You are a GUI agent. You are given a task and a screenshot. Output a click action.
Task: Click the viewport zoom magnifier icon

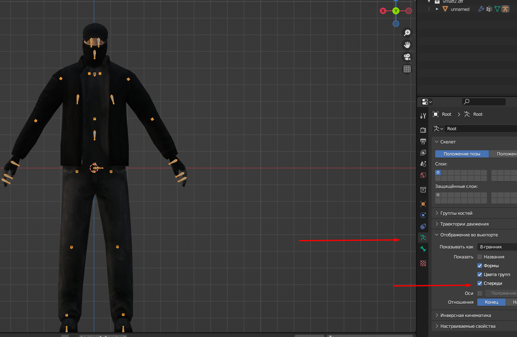pyautogui.click(x=407, y=33)
